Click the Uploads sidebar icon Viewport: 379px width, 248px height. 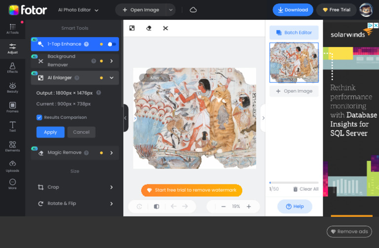click(x=12, y=166)
